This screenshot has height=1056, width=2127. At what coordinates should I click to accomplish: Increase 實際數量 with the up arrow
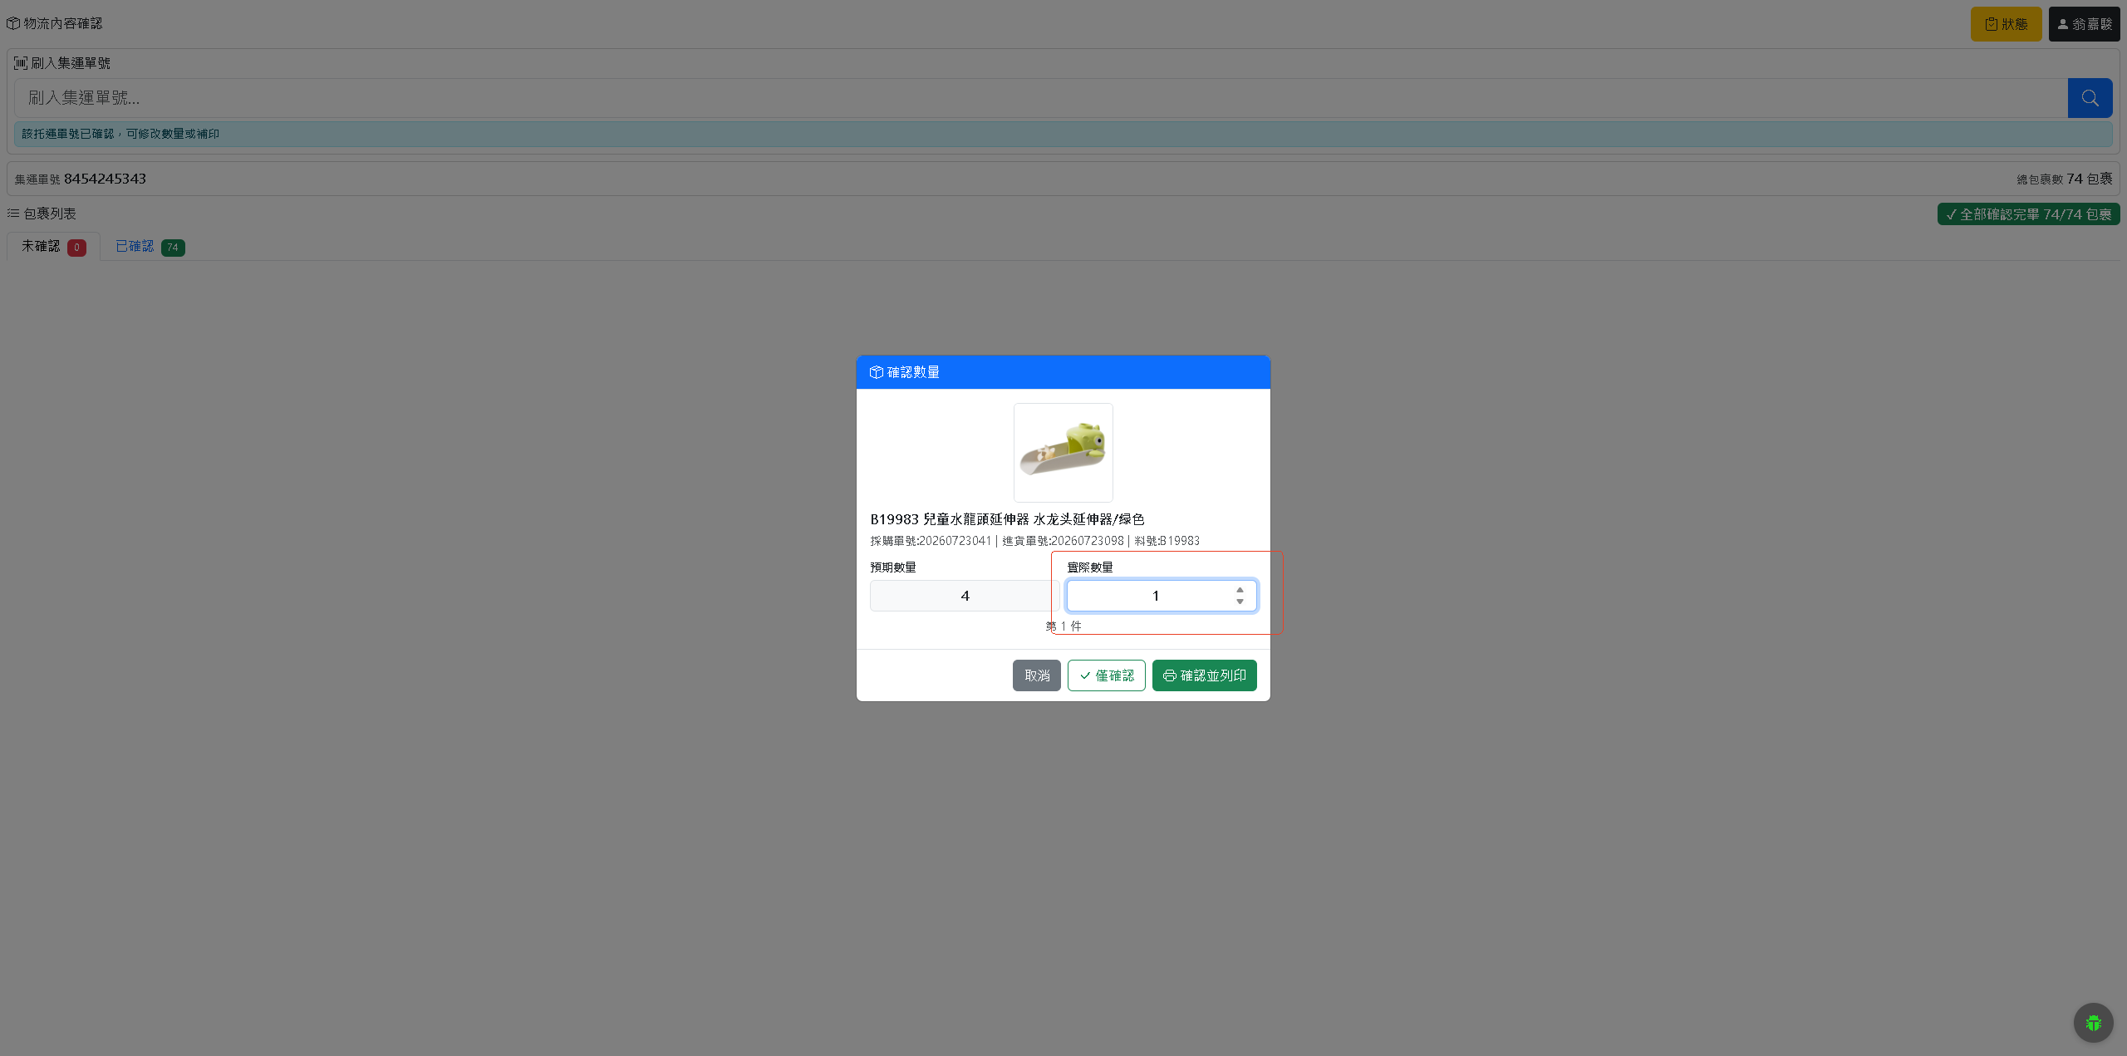click(1240, 590)
